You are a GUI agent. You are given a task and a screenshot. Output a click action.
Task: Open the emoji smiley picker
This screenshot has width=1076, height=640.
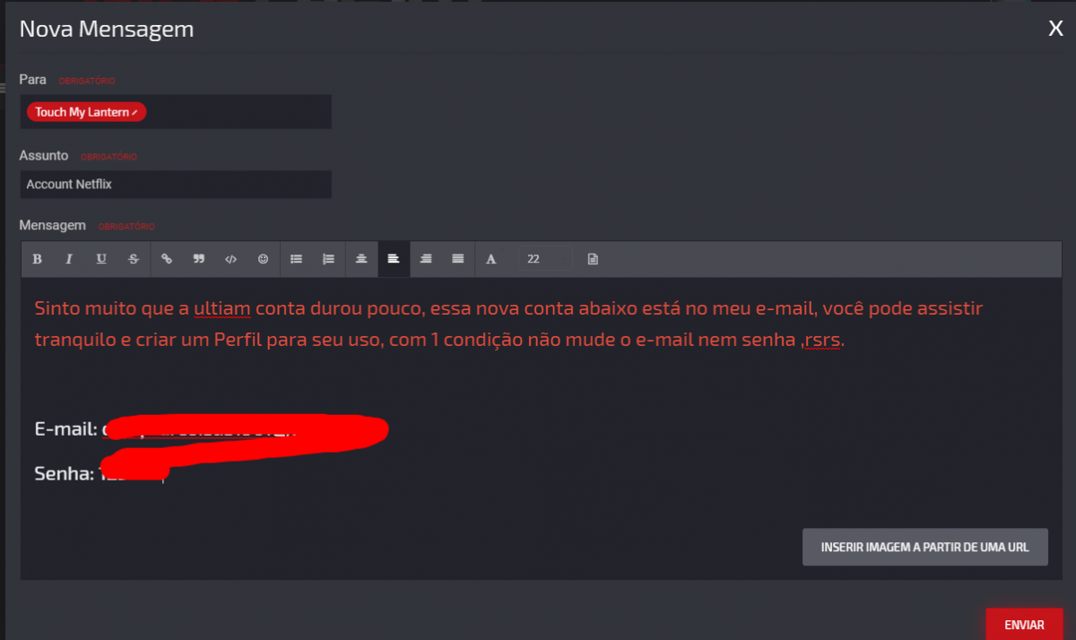coord(263,259)
